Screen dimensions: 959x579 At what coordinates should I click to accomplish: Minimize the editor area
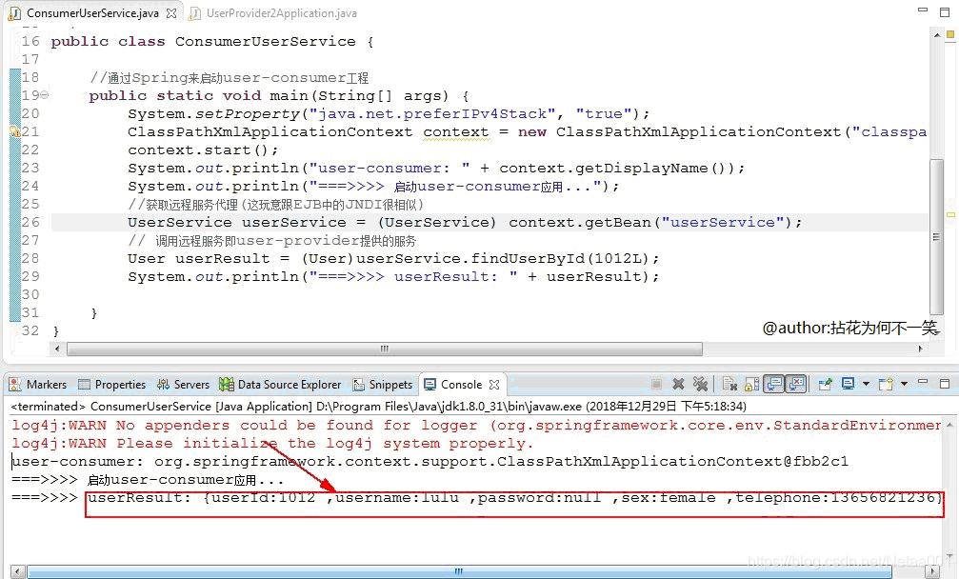click(924, 10)
